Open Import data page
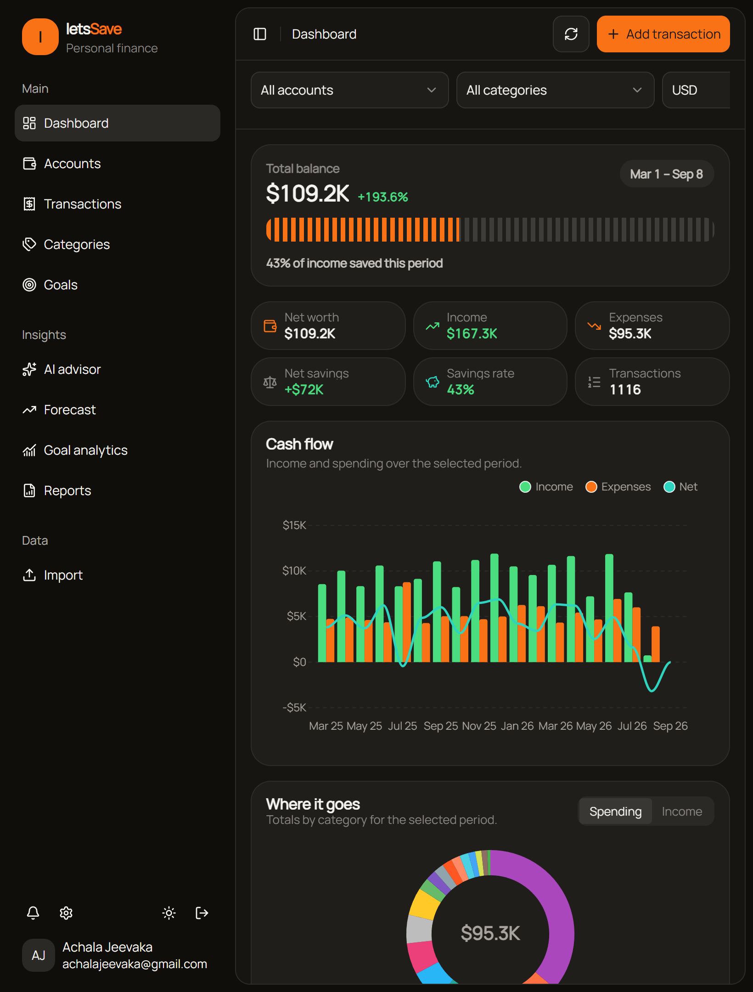The width and height of the screenshot is (753, 992). coord(118,575)
